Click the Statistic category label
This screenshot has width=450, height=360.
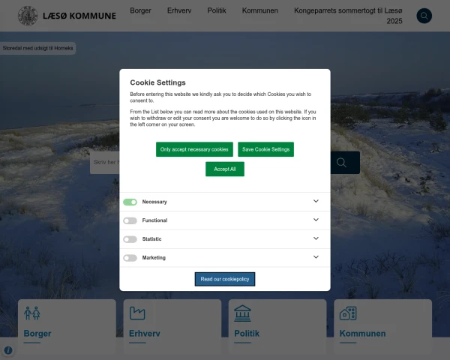point(151,239)
